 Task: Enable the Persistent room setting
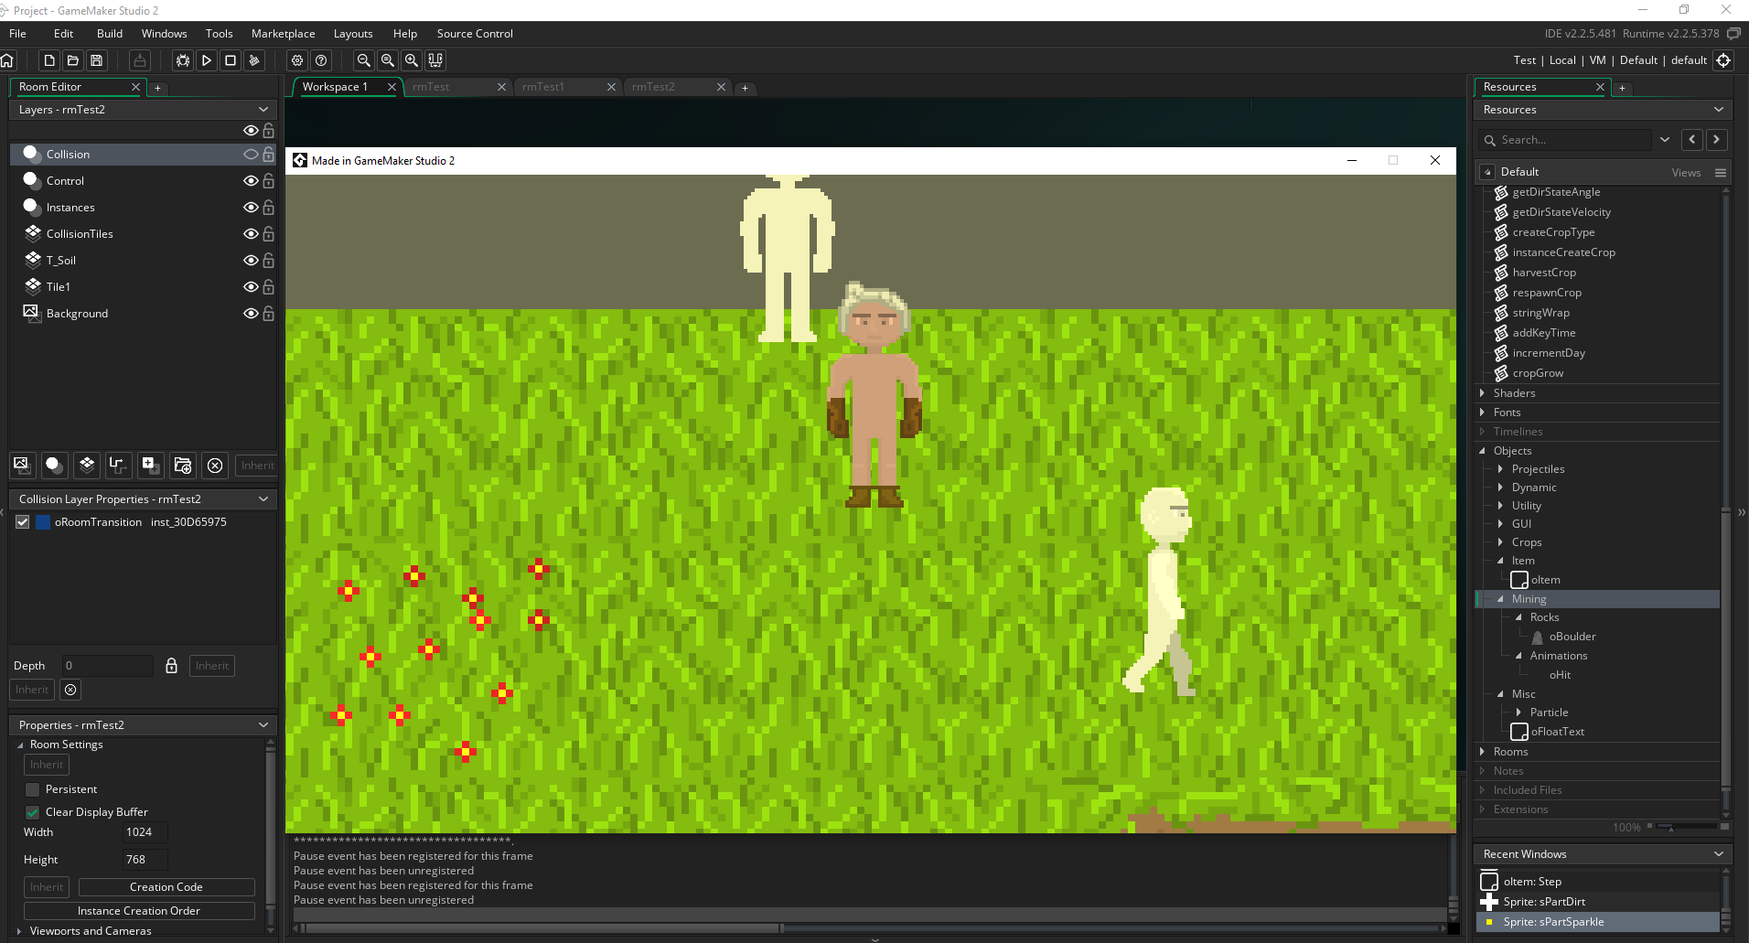pyautogui.click(x=32, y=788)
